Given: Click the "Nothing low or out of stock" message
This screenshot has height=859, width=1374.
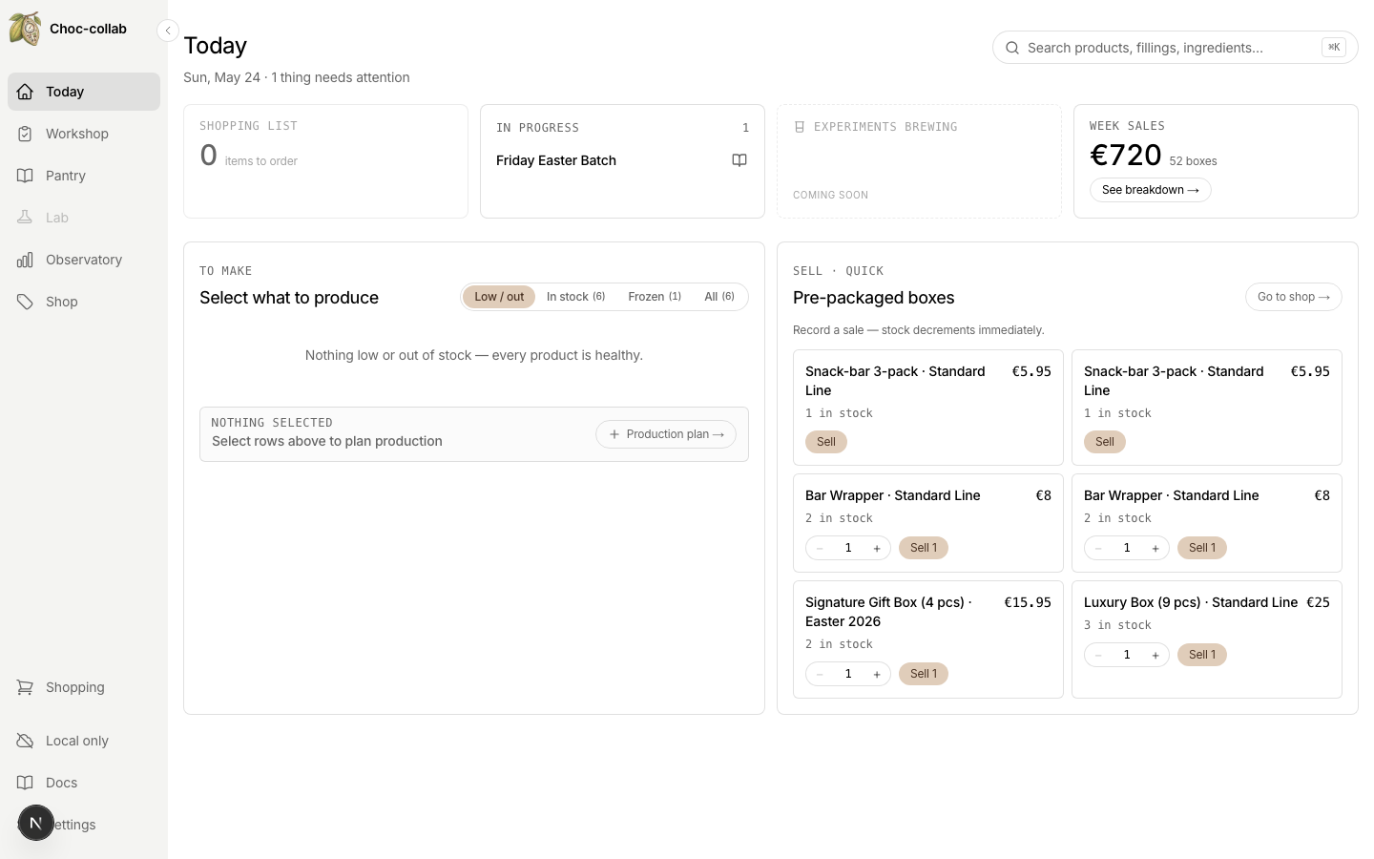Looking at the screenshot, I should [x=474, y=355].
